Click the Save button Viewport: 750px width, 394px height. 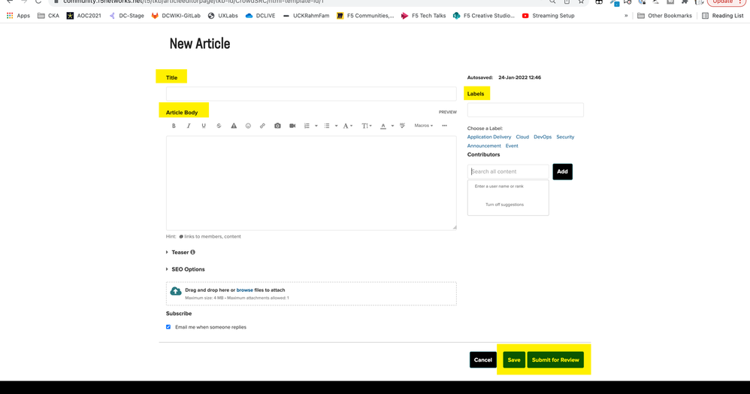point(514,360)
